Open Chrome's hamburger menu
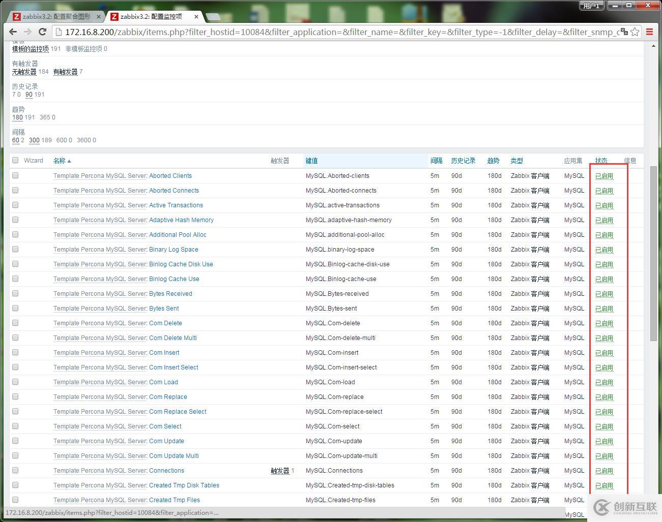The height and width of the screenshot is (522, 662). pyautogui.click(x=649, y=32)
